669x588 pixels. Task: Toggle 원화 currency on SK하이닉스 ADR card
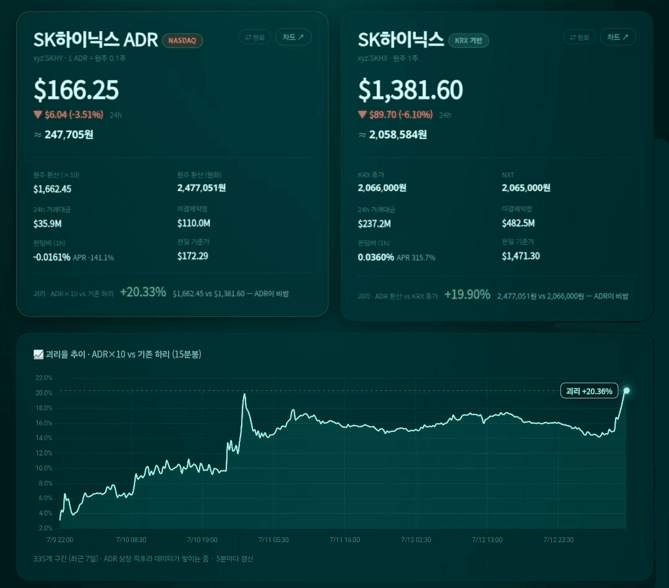click(255, 37)
